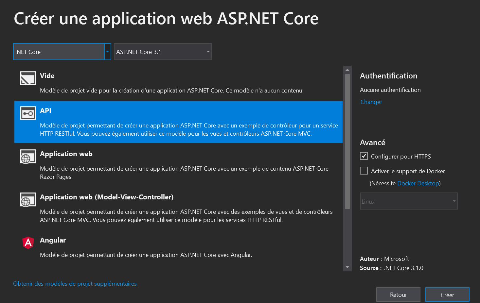The height and width of the screenshot is (303, 480).
Task: Open the Linux OS dropdown
Action: coord(408,201)
